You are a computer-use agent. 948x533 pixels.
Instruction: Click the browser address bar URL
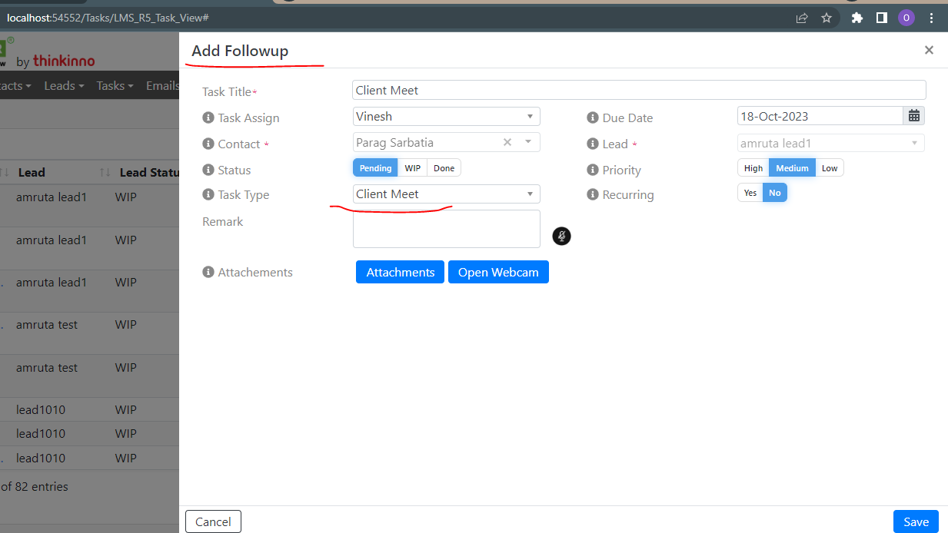click(x=108, y=17)
